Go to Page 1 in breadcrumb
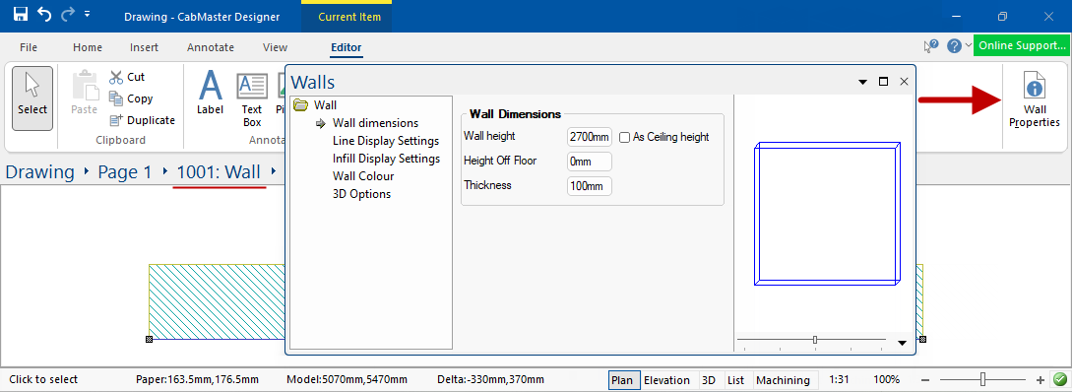Image resolution: width=1073 pixels, height=392 pixels. coord(125,171)
